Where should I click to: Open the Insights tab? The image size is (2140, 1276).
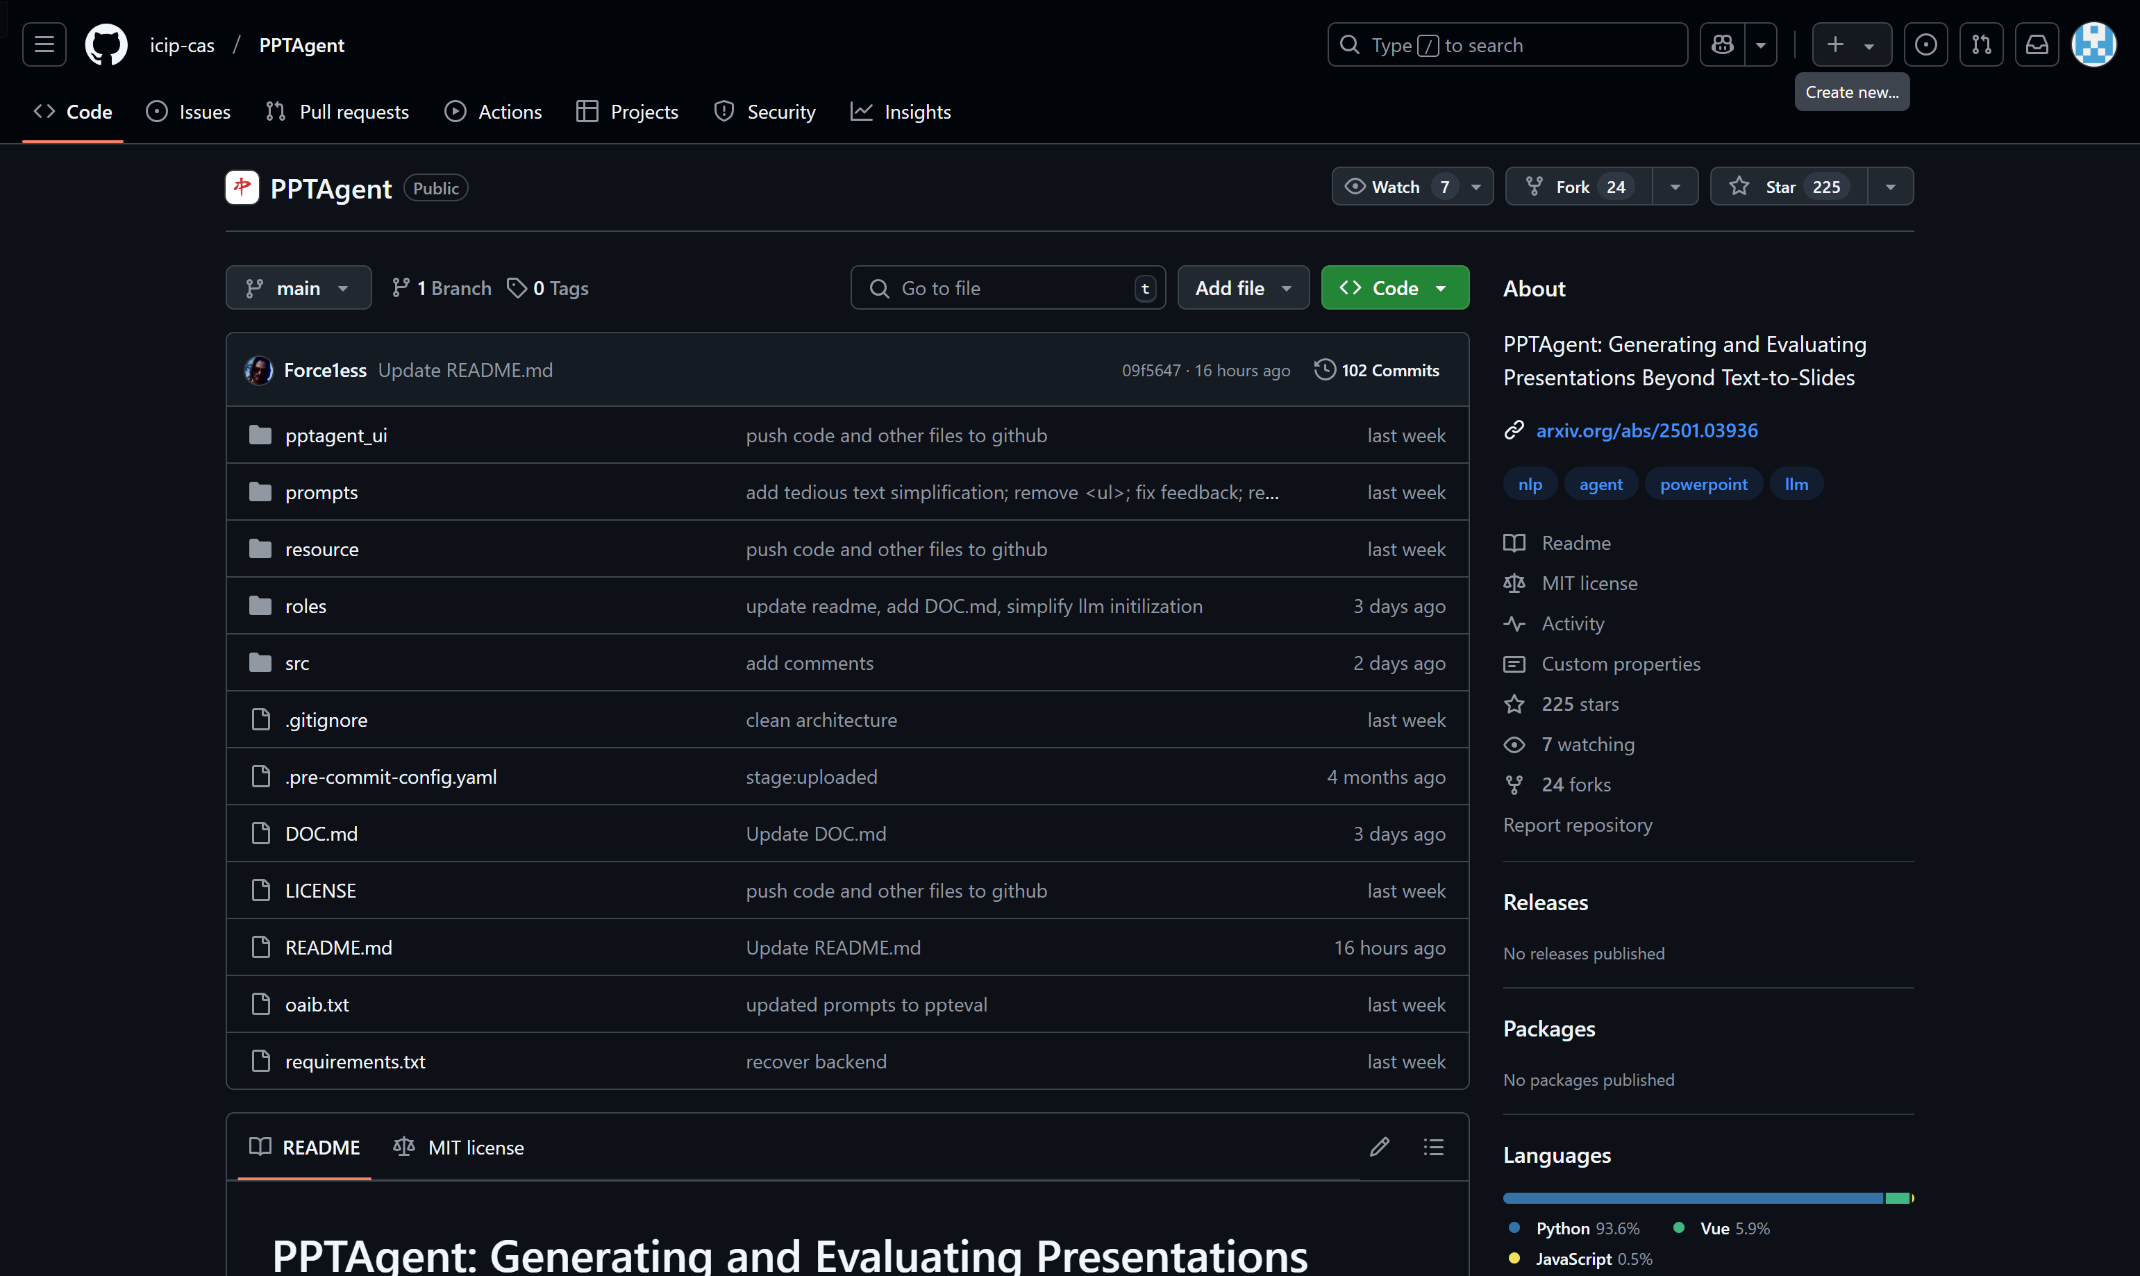point(900,112)
